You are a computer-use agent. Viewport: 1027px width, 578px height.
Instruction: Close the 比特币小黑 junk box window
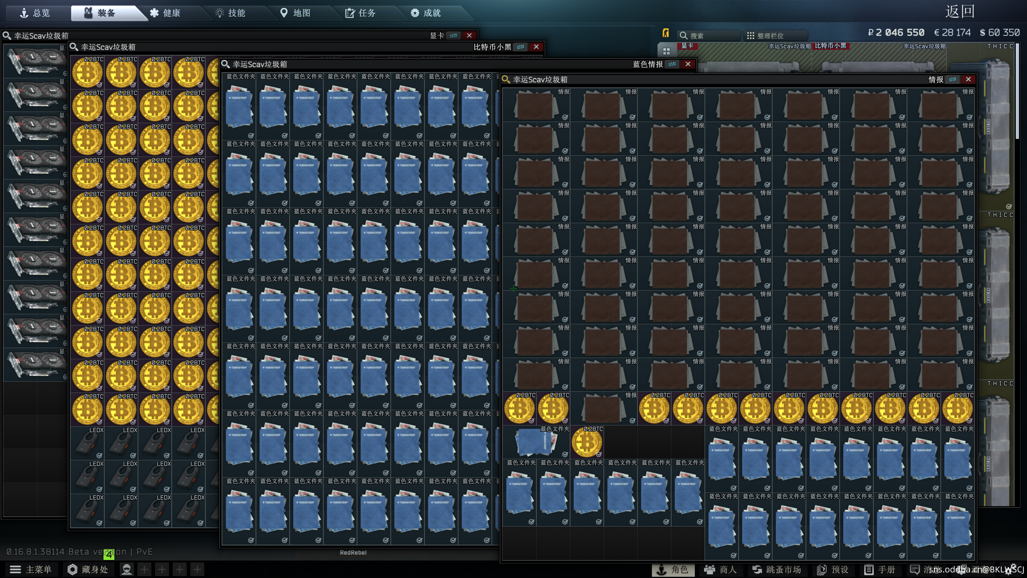(536, 47)
